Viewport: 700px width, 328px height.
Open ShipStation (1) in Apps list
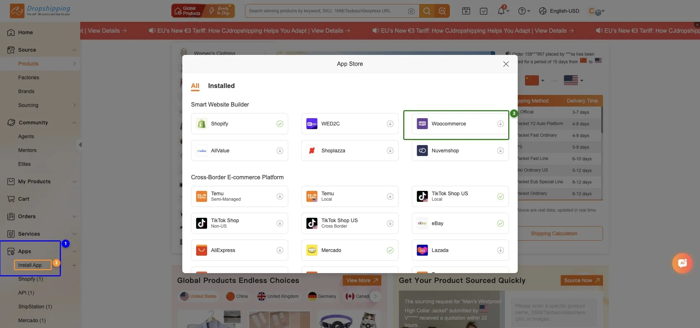point(35,307)
